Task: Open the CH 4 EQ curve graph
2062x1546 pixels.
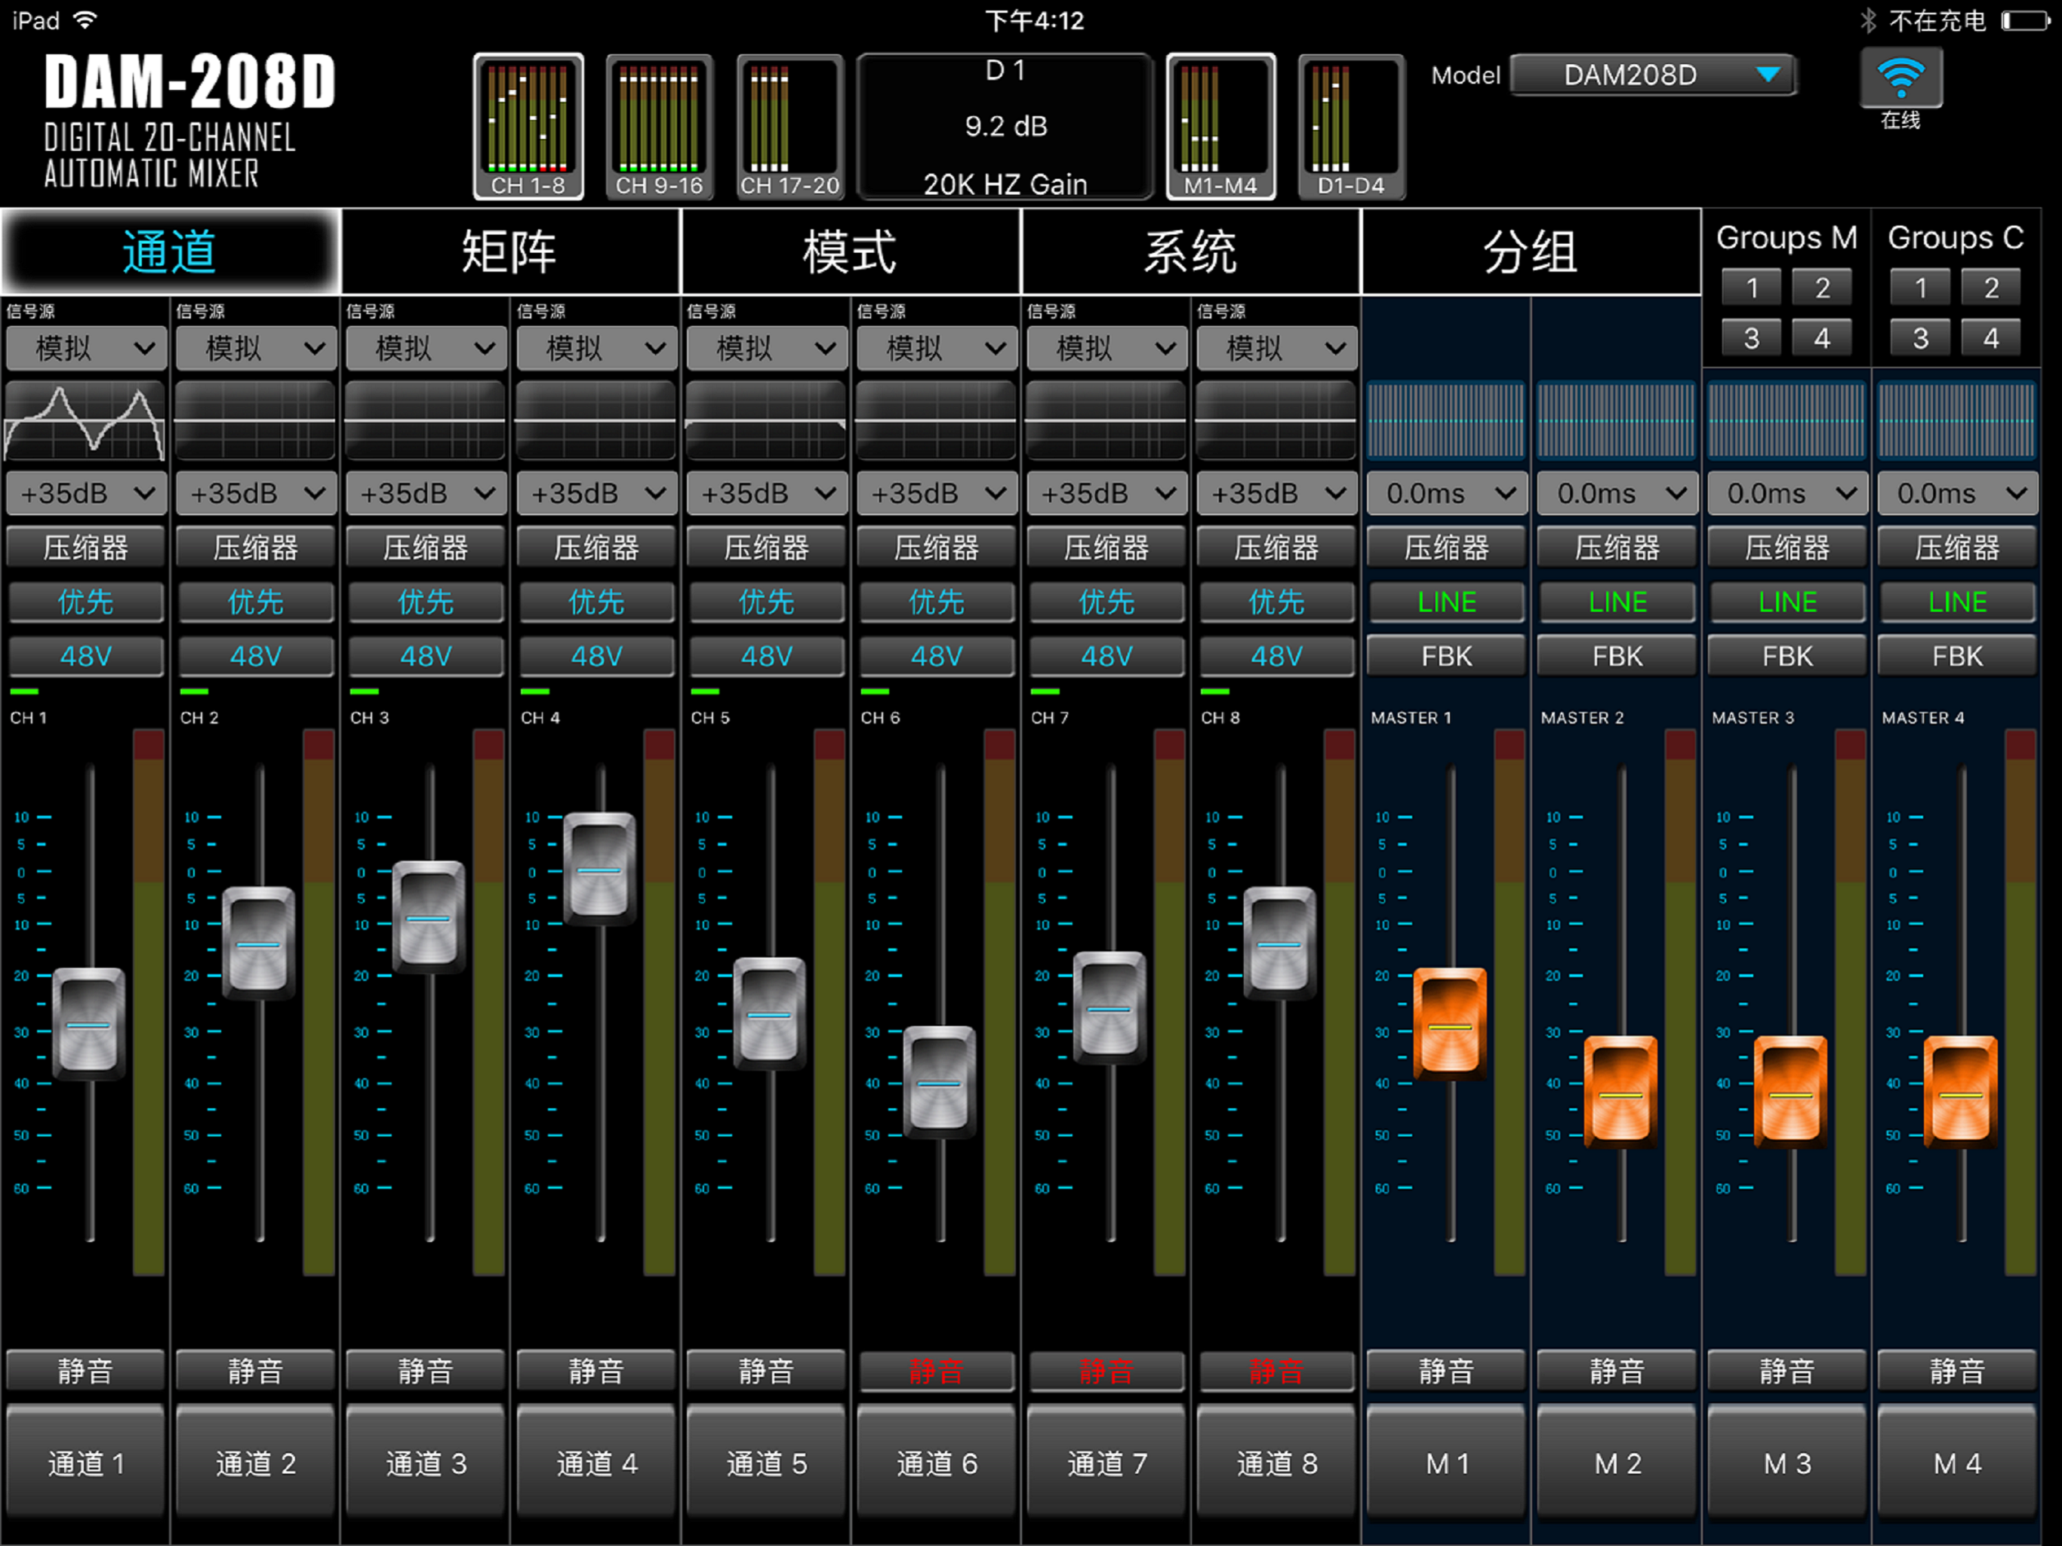Action: pos(596,420)
